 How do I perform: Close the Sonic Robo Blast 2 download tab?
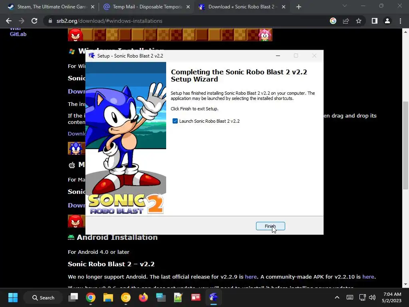click(284, 7)
